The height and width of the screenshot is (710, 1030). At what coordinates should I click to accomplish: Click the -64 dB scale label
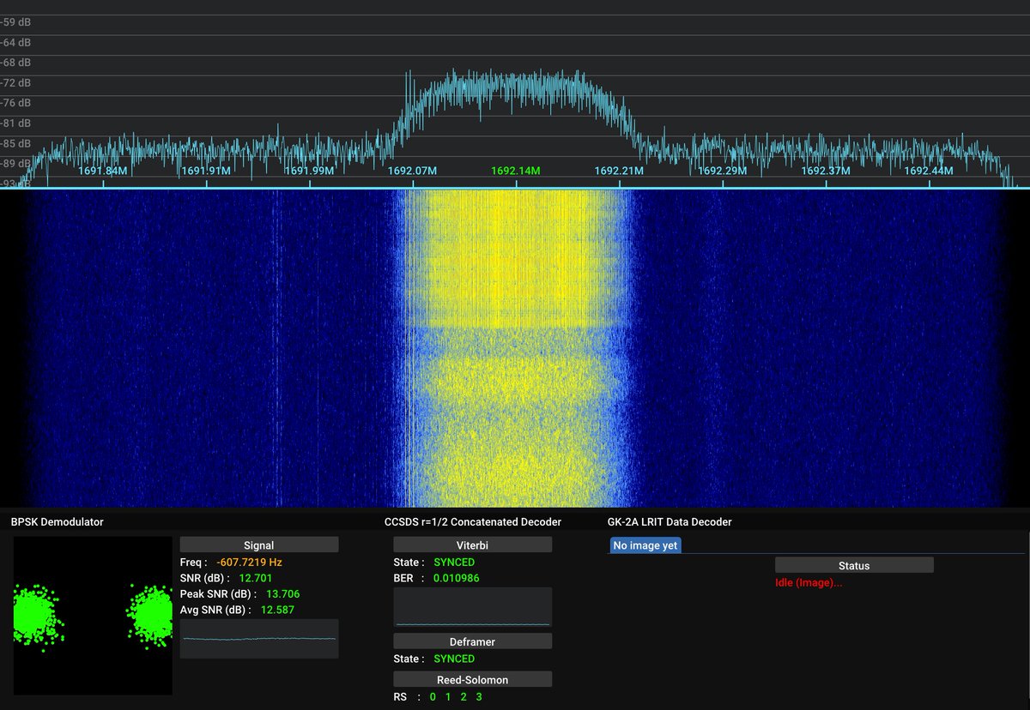15,43
